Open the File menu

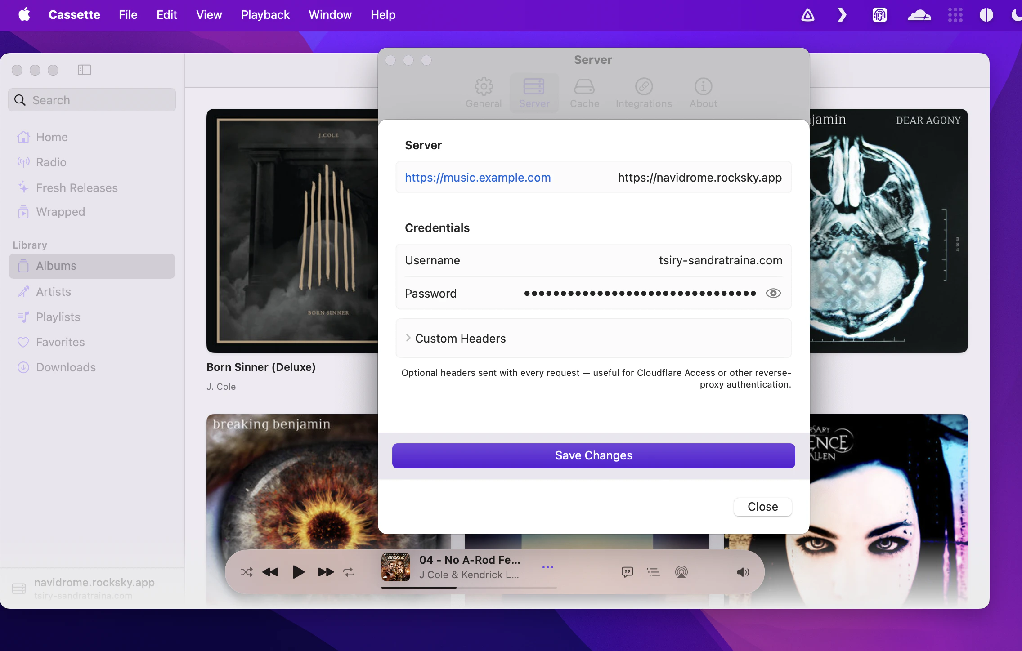128,15
